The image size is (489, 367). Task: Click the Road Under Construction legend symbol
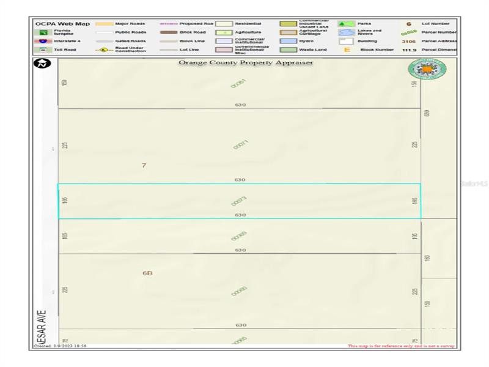(104, 50)
